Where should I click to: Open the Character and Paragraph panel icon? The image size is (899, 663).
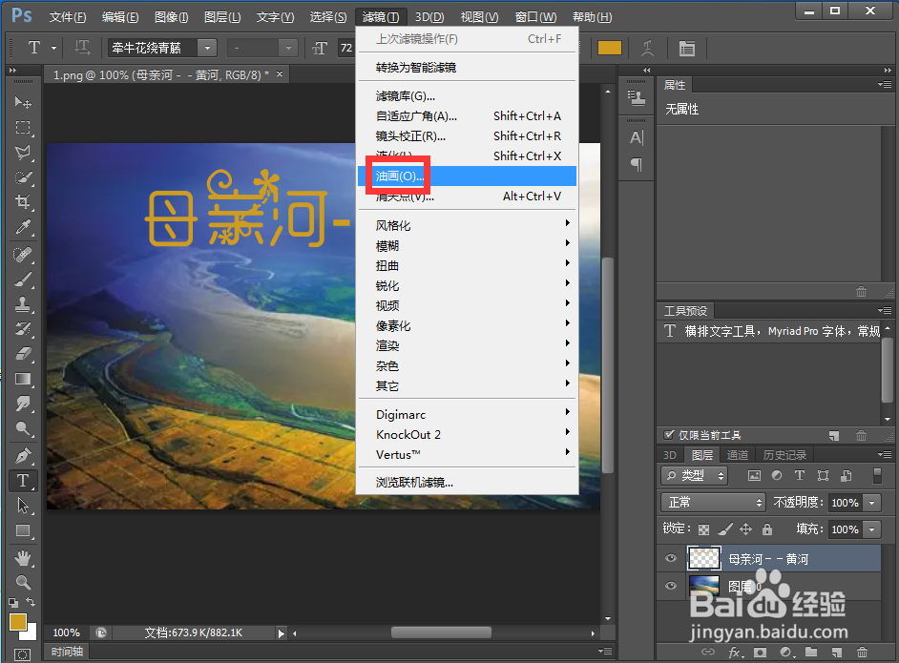pyautogui.click(x=686, y=48)
